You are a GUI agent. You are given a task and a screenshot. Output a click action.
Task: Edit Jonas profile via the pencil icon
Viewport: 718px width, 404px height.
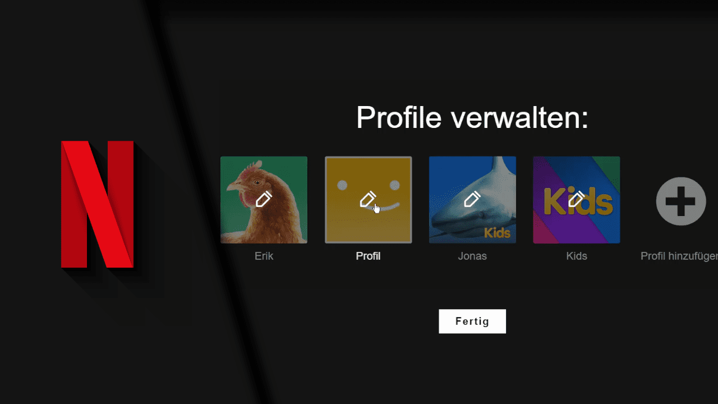472,199
